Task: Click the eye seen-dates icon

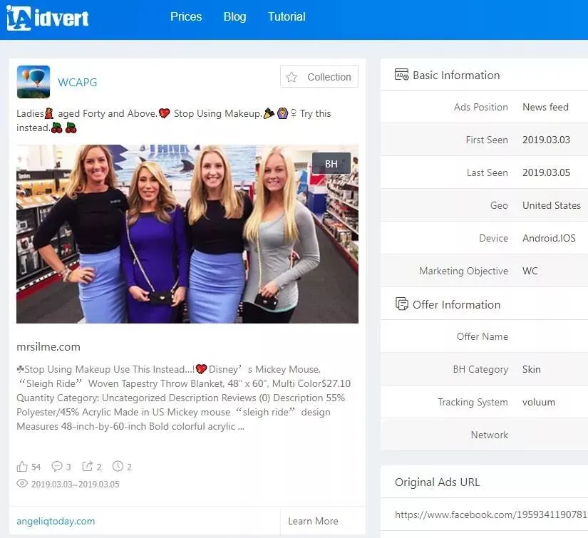Action: point(22,483)
